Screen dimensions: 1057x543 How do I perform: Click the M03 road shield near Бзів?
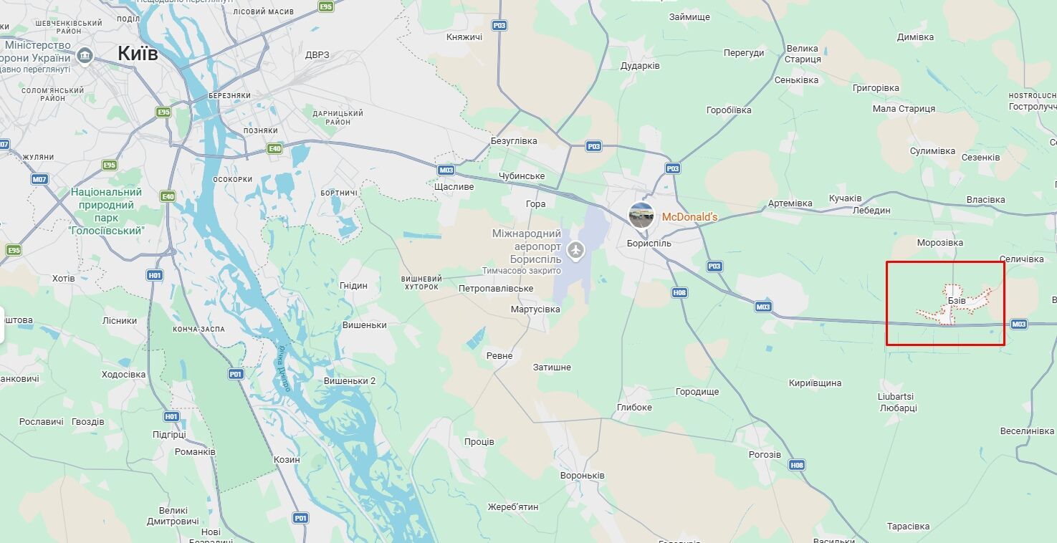tap(1019, 325)
